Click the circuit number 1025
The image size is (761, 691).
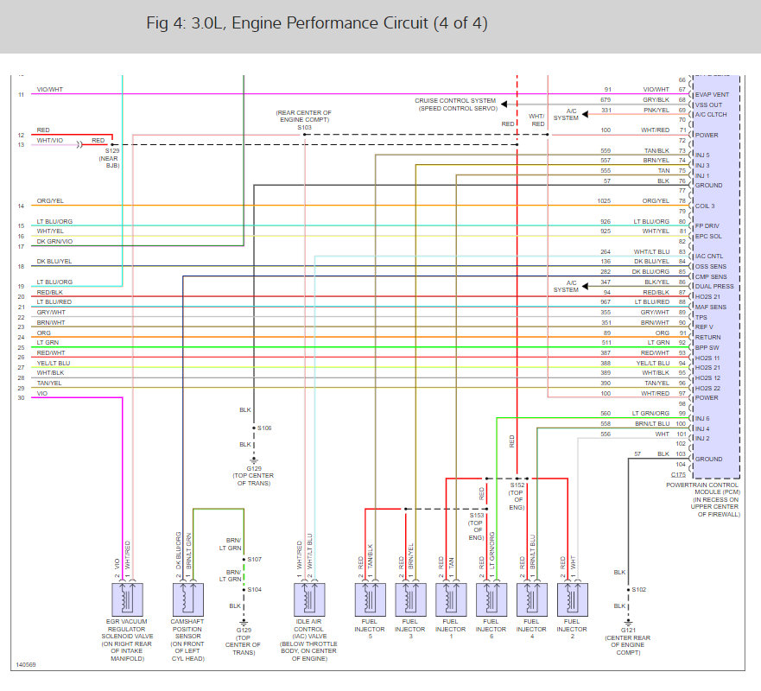604,201
